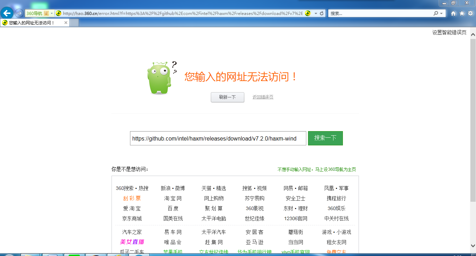This screenshot has height=256, width=476.
Task: Open the Tools gear icon
Action: pos(470,14)
